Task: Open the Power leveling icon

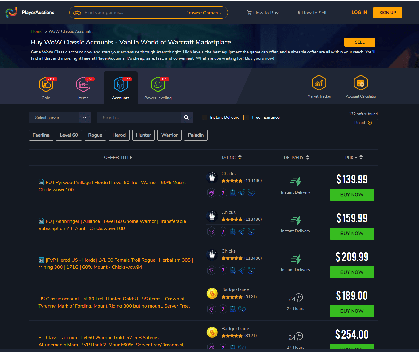Action: 158,84
